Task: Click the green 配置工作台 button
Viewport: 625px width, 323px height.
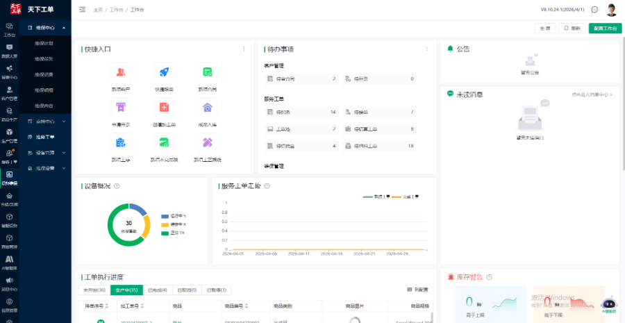Action: pos(605,28)
